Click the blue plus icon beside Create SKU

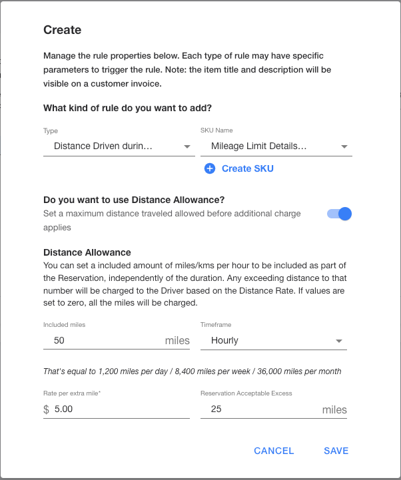point(210,168)
